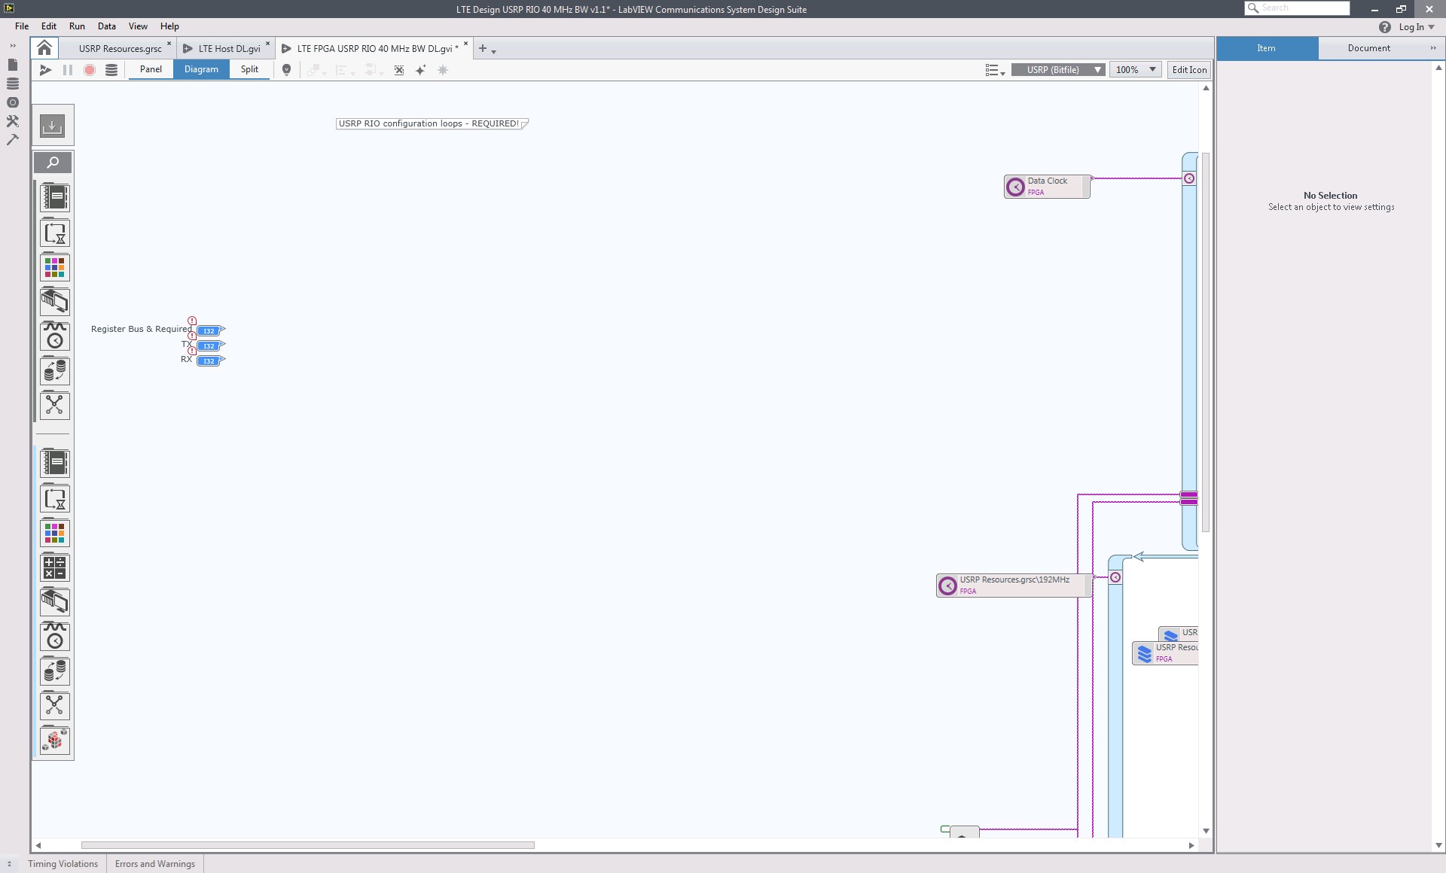Open the upper loop hourglass palette category
Viewport: 1446px width, 873px height.
click(55, 233)
